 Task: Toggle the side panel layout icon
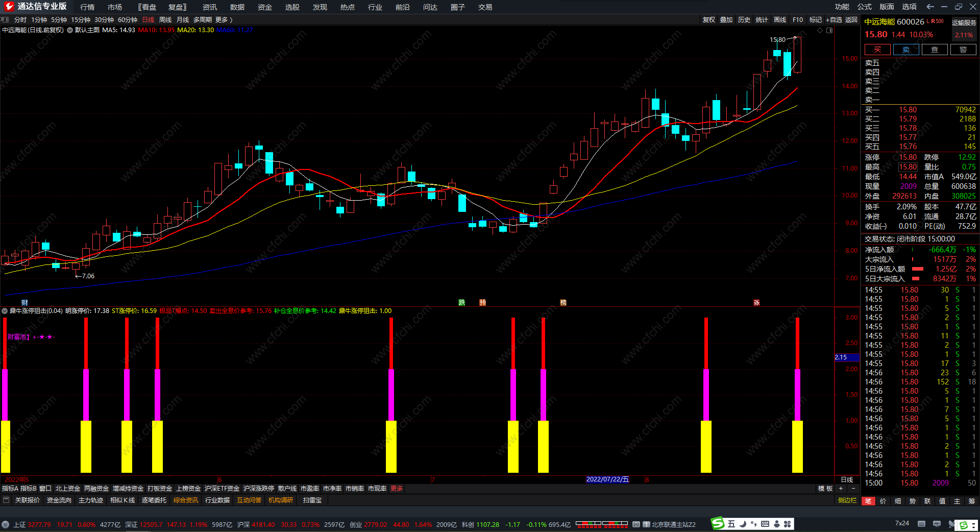[829, 31]
